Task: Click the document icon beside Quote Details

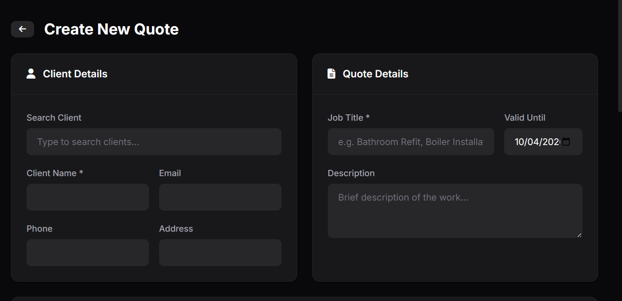Action: [x=331, y=73]
